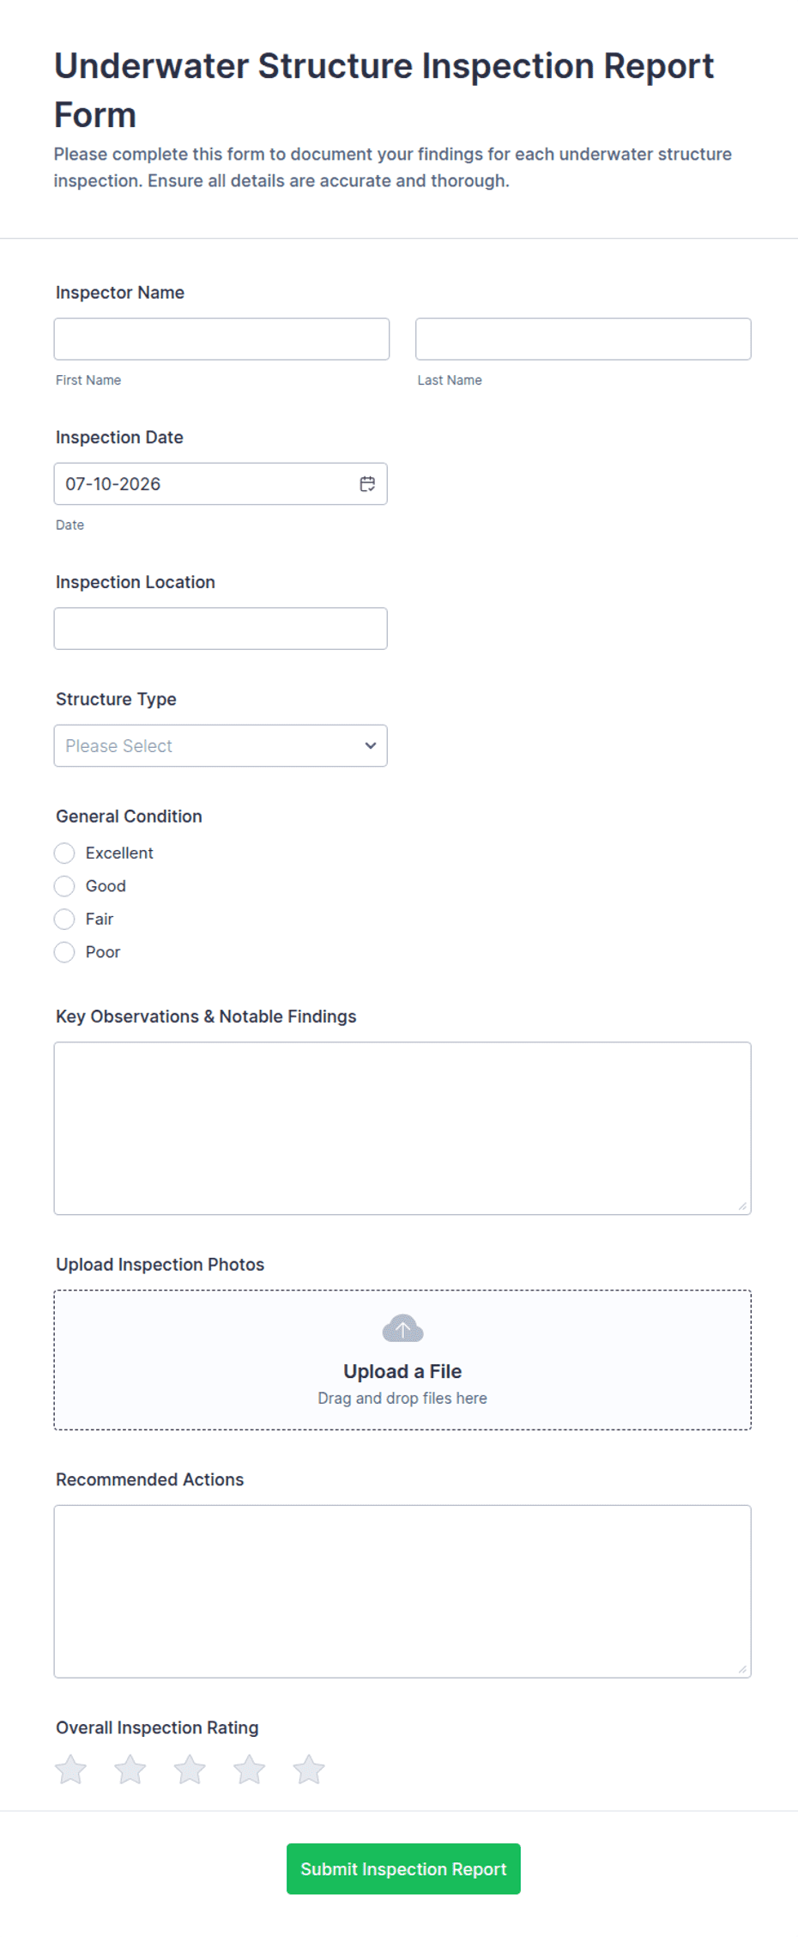This screenshot has height=1937, width=798.
Task: Focus the First Name field
Action: (221, 339)
